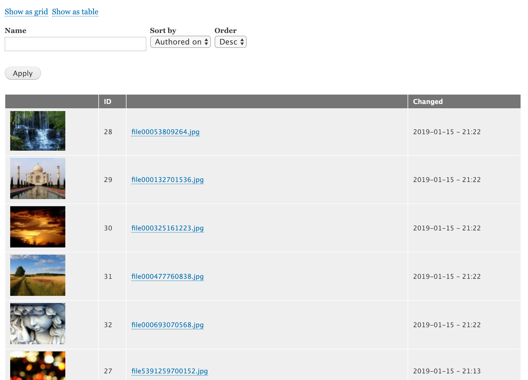
Task: Open the Sort by dropdown
Action: pyautogui.click(x=180, y=42)
